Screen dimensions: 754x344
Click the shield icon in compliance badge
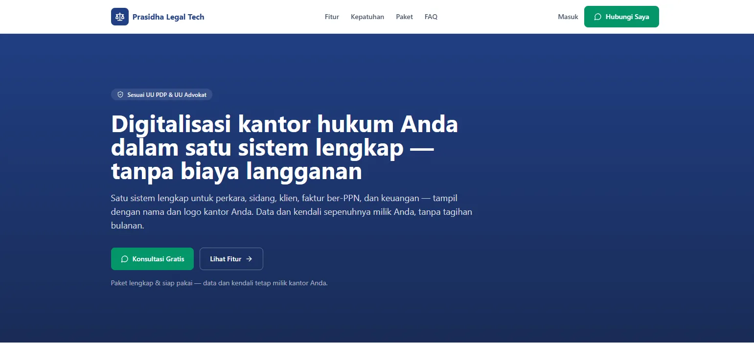120,94
